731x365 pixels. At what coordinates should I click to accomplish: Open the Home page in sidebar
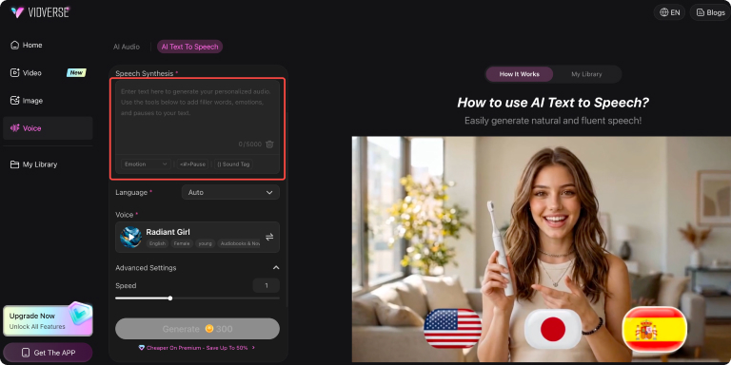click(x=48, y=46)
